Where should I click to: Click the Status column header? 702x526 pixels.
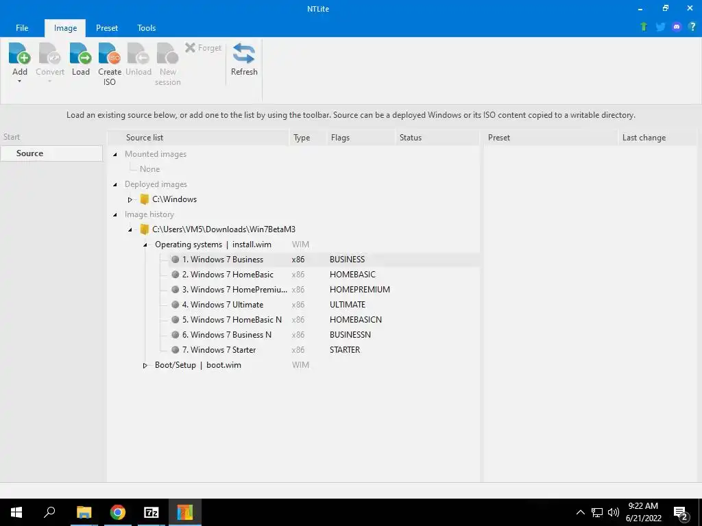click(x=437, y=138)
